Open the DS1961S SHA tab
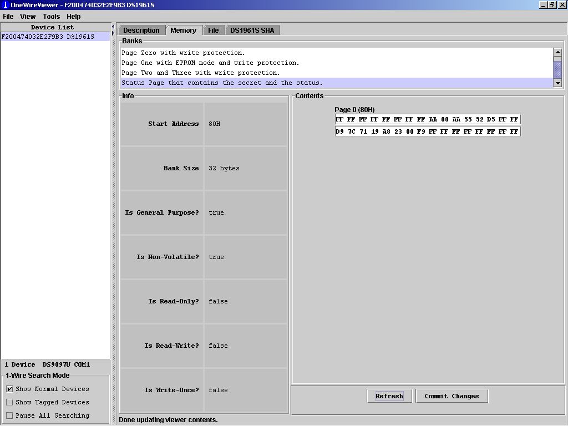 coord(252,31)
